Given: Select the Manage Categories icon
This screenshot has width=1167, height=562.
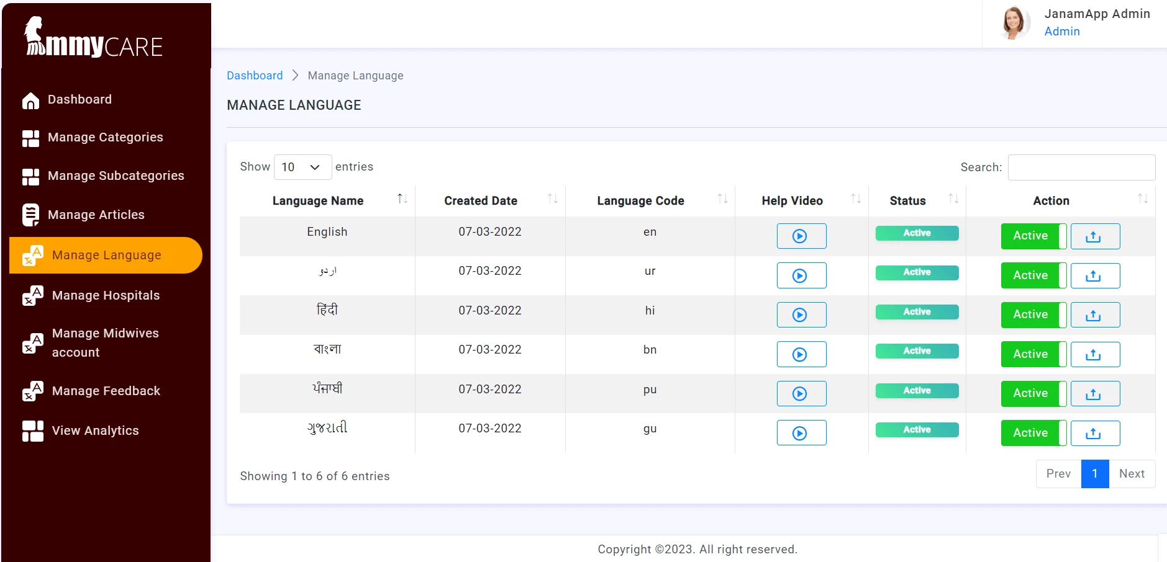Looking at the screenshot, I should (31, 137).
